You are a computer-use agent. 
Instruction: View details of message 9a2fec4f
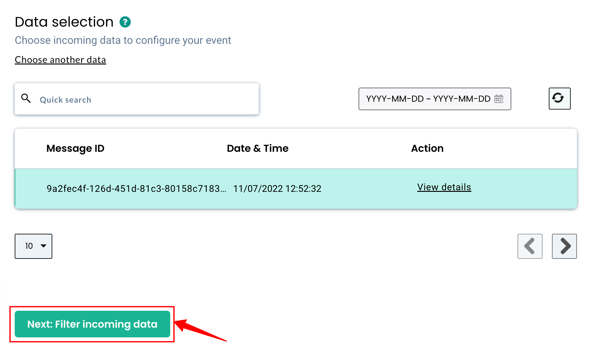coord(444,187)
